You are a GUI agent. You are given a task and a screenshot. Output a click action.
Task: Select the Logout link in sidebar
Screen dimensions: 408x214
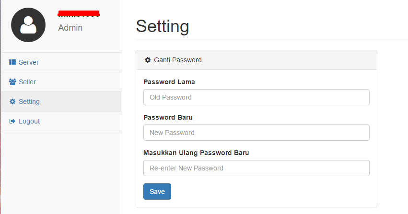tap(61, 121)
